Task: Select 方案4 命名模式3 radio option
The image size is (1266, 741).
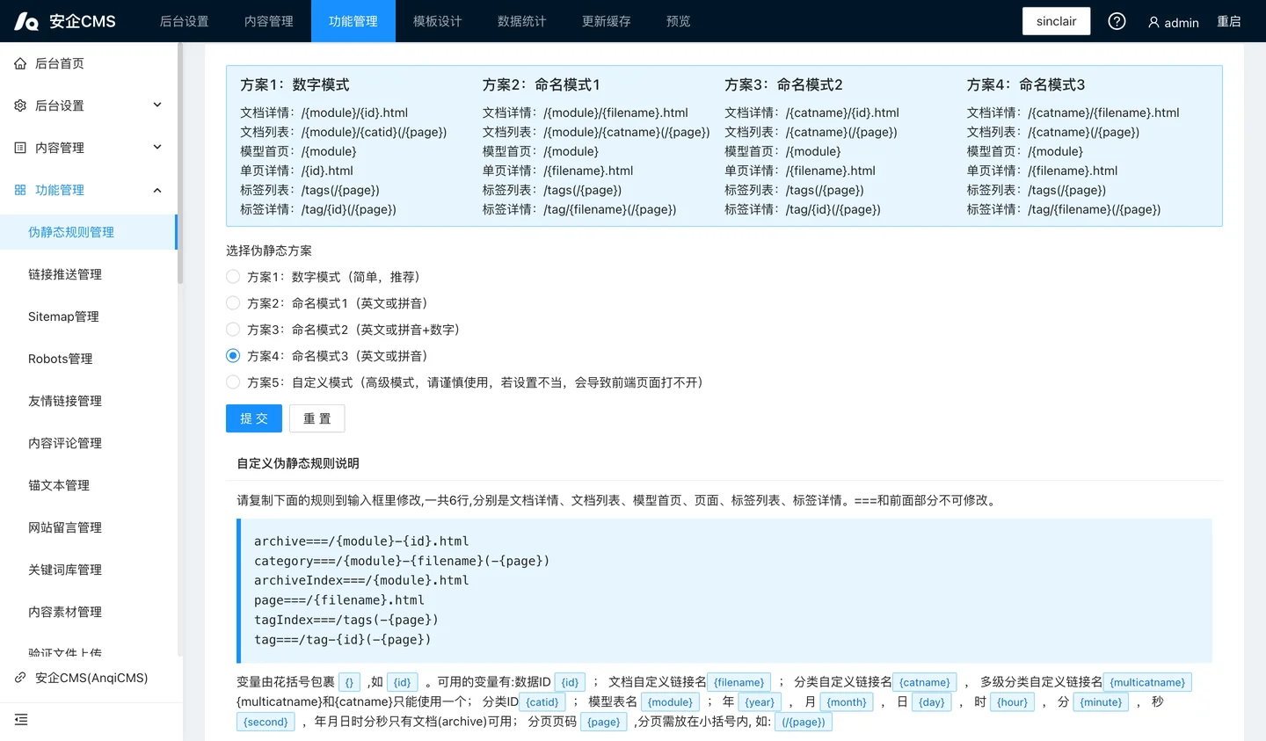Action: (233, 356)
